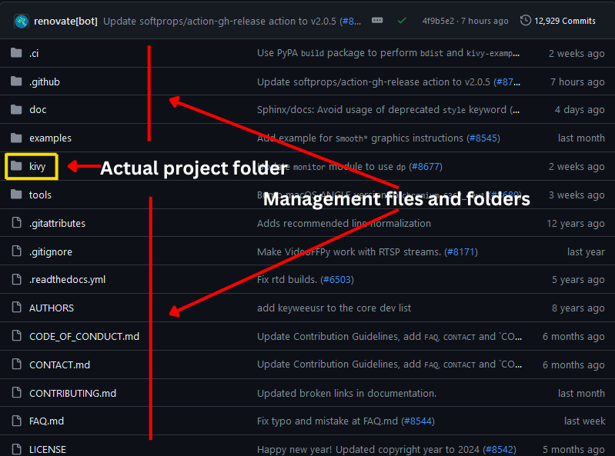Open commit hash 4f9b5e2
This screenshot has width=615, height=456.
click(x=438, y=21)
